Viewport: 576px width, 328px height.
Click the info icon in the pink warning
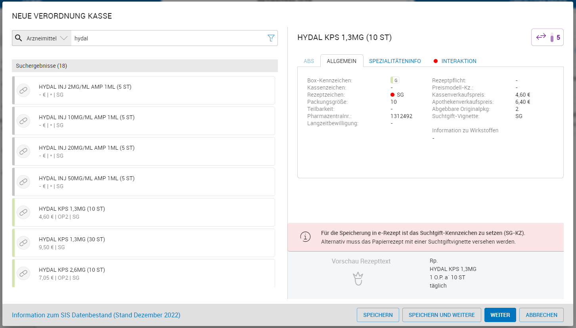point(305,237)
